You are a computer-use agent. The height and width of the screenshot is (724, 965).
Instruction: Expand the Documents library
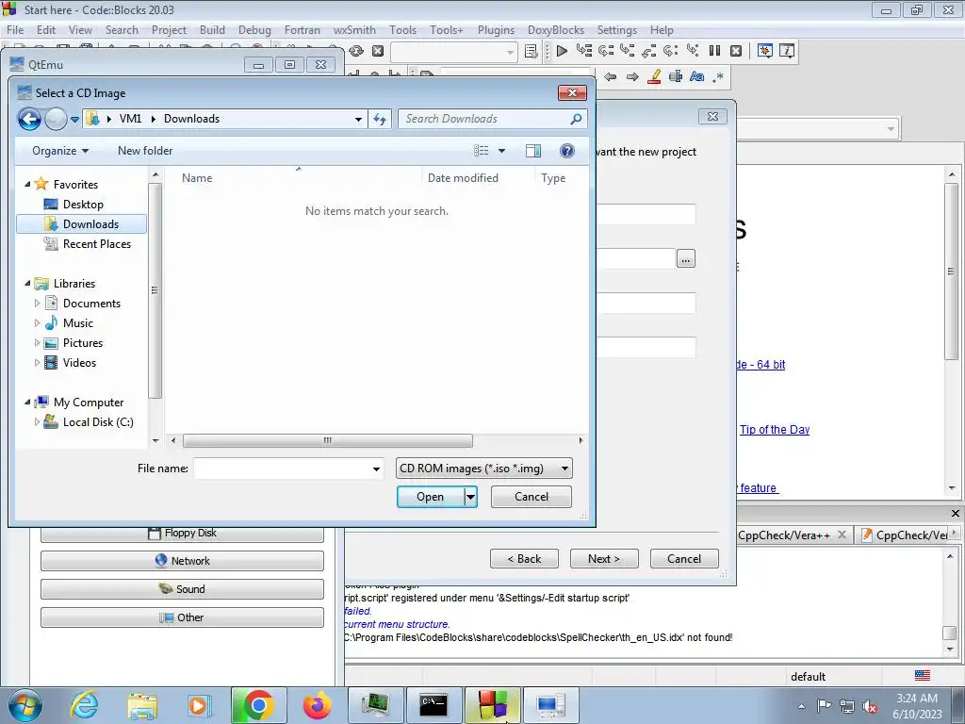37,303
